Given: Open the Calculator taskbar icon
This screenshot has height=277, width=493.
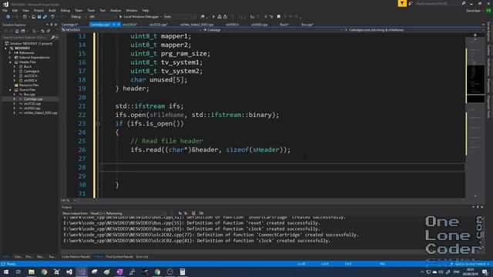Looking at the screenshot, I should [x=183, y=272].
